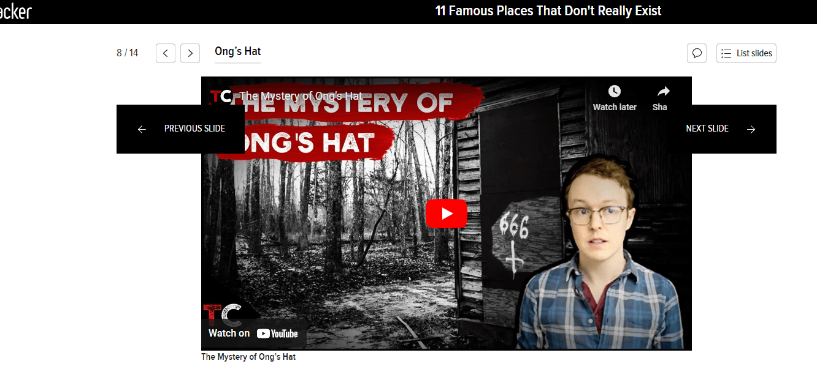Click the previous slide chevron button
Screen dimensions: 817x369
(x=166, y=53)
